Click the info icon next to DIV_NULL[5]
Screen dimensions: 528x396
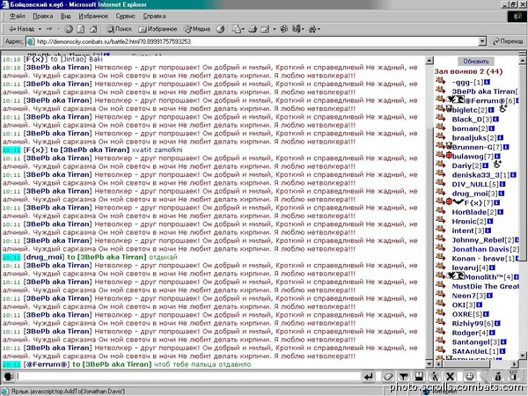coord(502,184)
